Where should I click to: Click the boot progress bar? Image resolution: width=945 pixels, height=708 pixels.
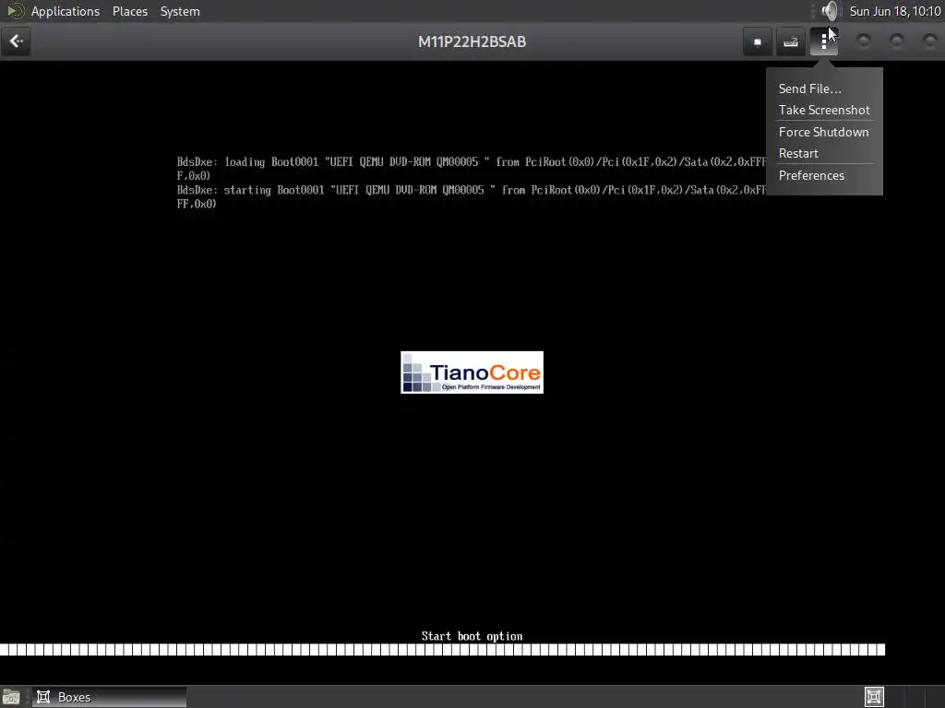(x=442, y=650)
